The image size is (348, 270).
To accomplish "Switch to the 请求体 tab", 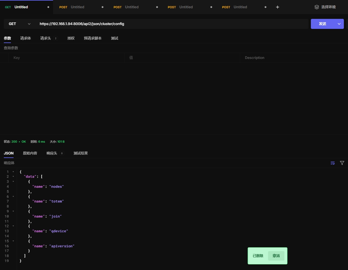I will click(x=25, y=38).
